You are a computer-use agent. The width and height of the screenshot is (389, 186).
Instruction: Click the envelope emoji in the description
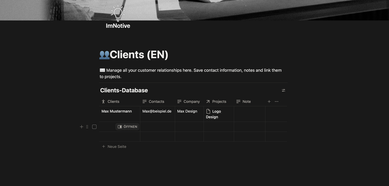pyautogui.click(x=103, y=70)
